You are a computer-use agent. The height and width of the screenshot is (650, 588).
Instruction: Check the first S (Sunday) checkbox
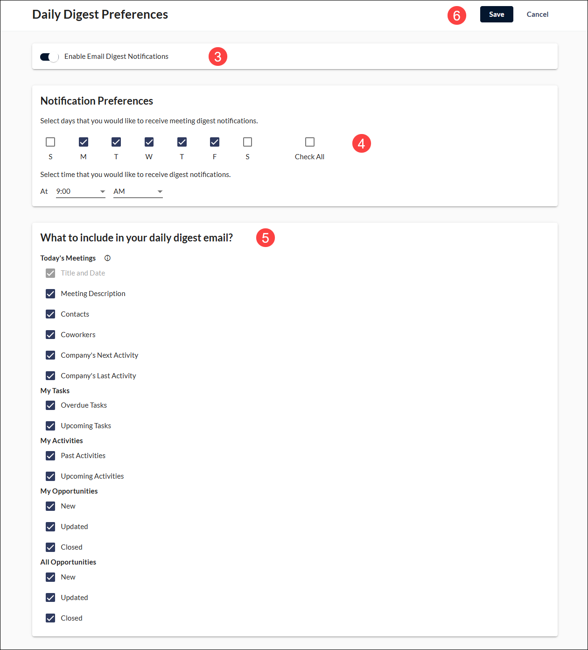(50, 142)
